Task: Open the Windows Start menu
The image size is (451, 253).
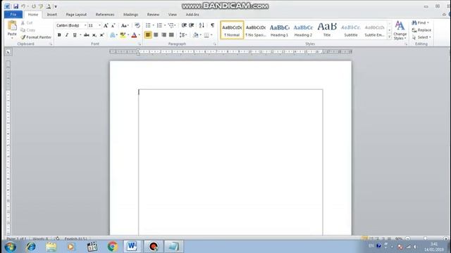Action: pos(11,247)
